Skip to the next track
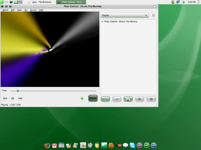201x150 pixels. (x=20, y=98)
